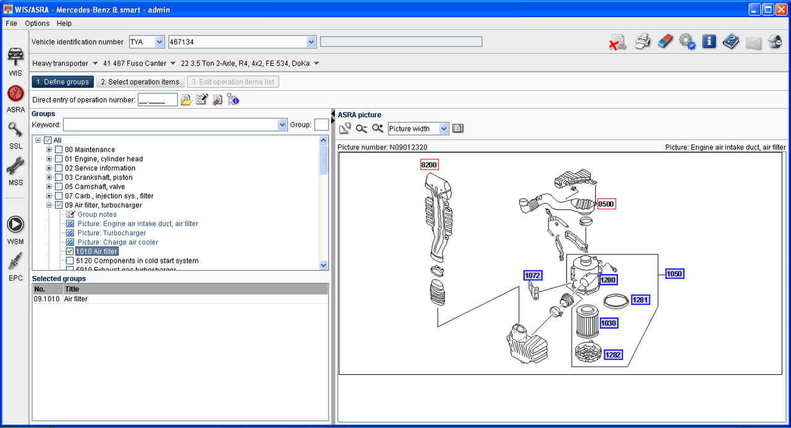Check the 07 Carb., injection sys. checkbox

pos(59,196)
